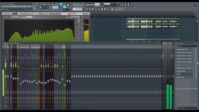Toggle enable LED for the SPAN mixer slot

[x=197, y=74]
